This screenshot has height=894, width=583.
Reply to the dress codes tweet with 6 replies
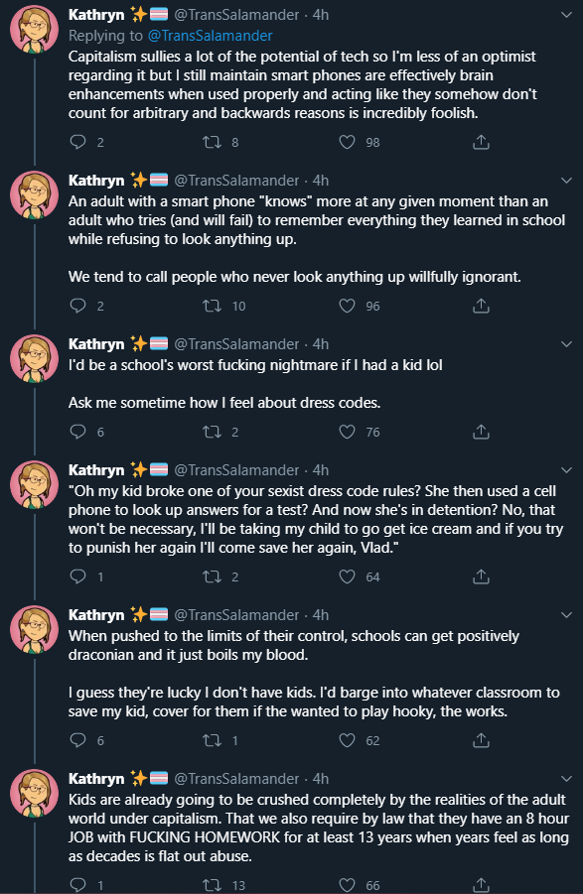(x=77, y=431)
